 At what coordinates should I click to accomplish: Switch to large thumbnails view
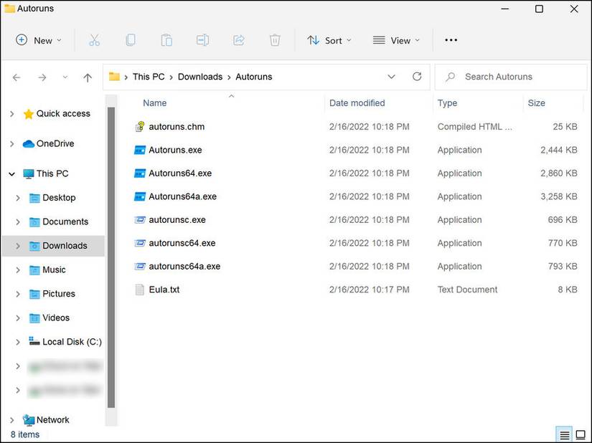coord(579,434)
